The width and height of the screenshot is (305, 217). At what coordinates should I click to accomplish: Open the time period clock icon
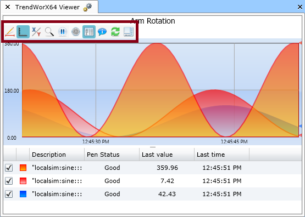76,32
